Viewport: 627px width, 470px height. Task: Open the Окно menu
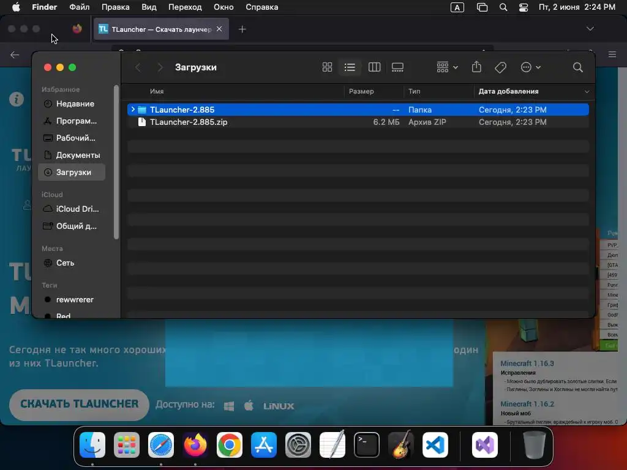pos(223,7)
